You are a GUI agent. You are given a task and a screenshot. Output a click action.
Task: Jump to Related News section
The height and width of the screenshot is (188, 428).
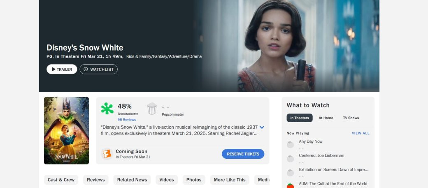pyautogui.click(x=132, y=180)
